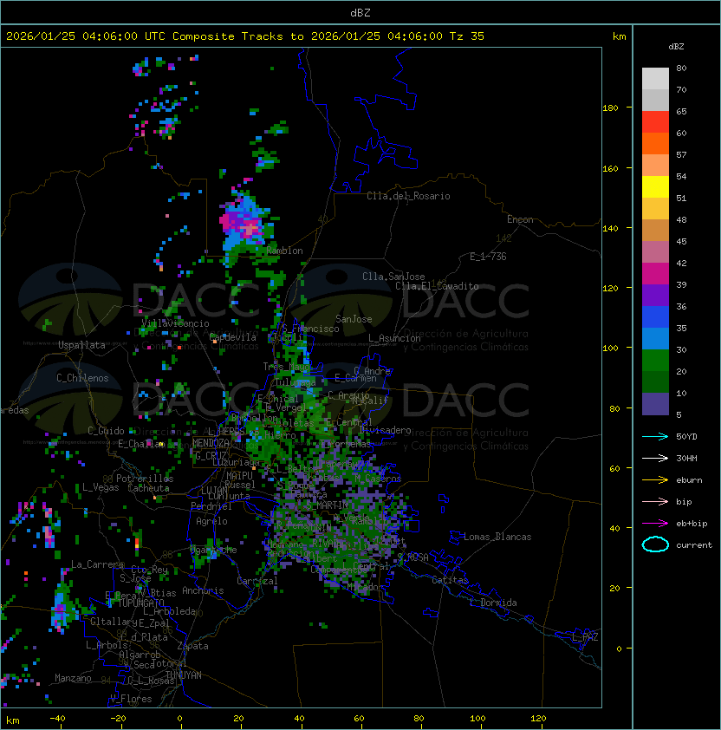
Task: Click the dBZ title in top bar
Action: coord(360,13)
